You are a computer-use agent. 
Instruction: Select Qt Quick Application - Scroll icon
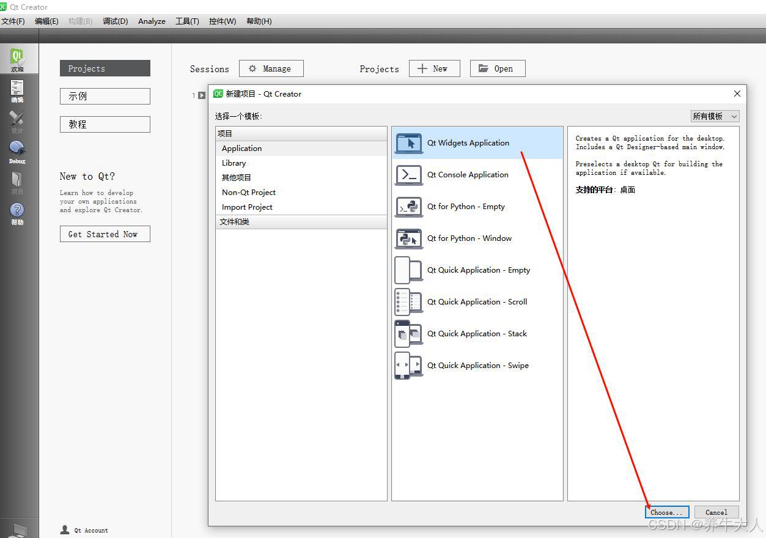[x=409, y=302]
